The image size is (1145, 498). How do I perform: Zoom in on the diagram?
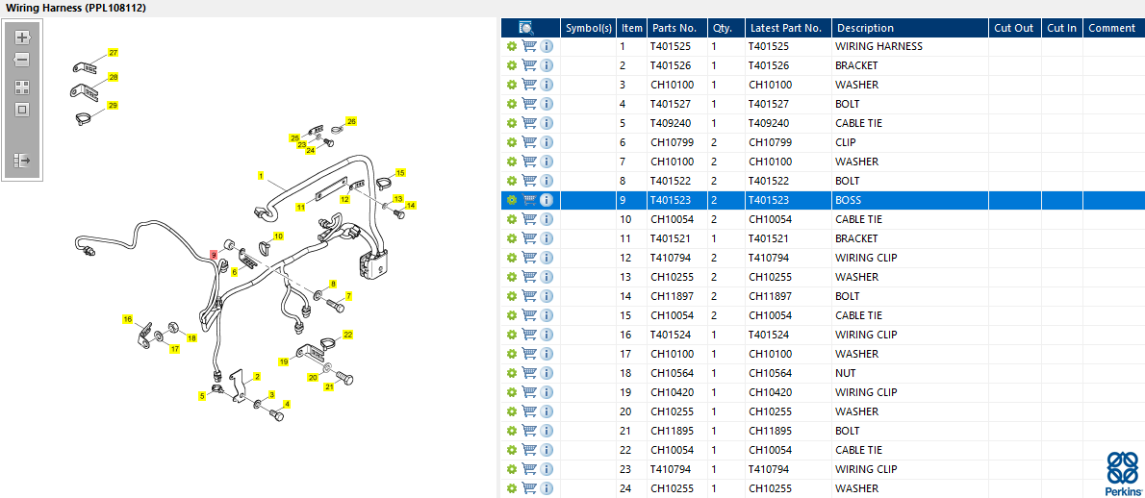[22, 37]
